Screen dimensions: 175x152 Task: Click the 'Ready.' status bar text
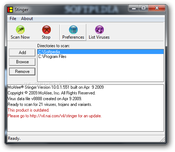coord(14,138)
